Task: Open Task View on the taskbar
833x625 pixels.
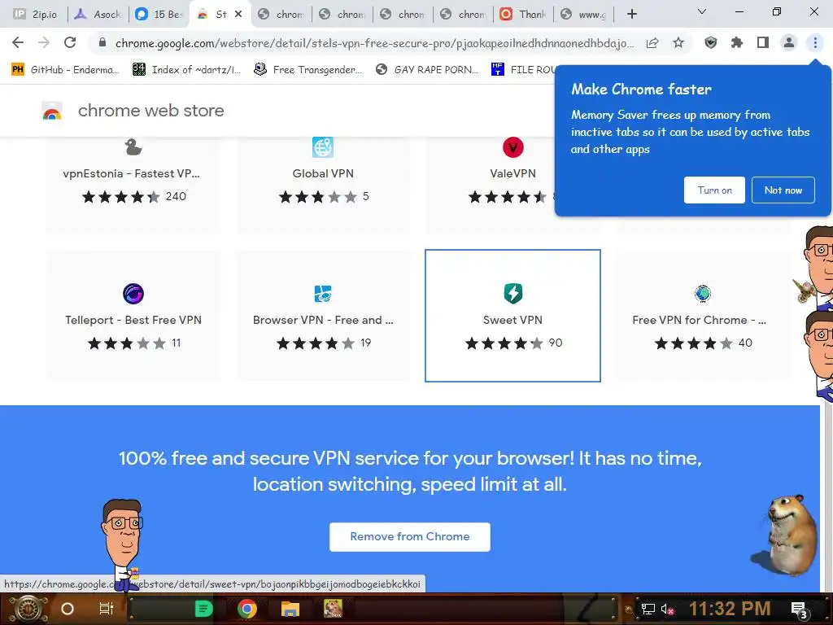Action: coord(107,609)
